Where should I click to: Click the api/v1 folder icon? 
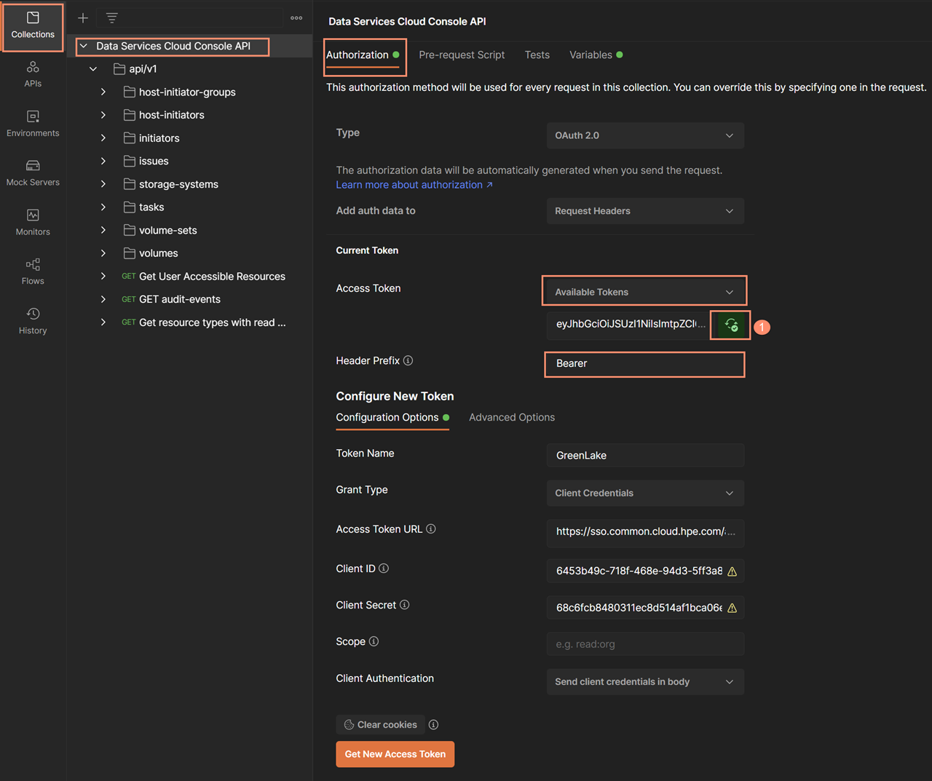coord(119,69)
